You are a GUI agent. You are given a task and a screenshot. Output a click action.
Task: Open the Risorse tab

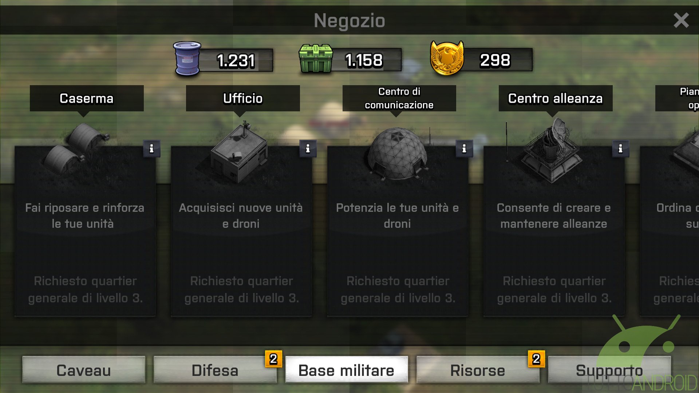coord(478,370)
